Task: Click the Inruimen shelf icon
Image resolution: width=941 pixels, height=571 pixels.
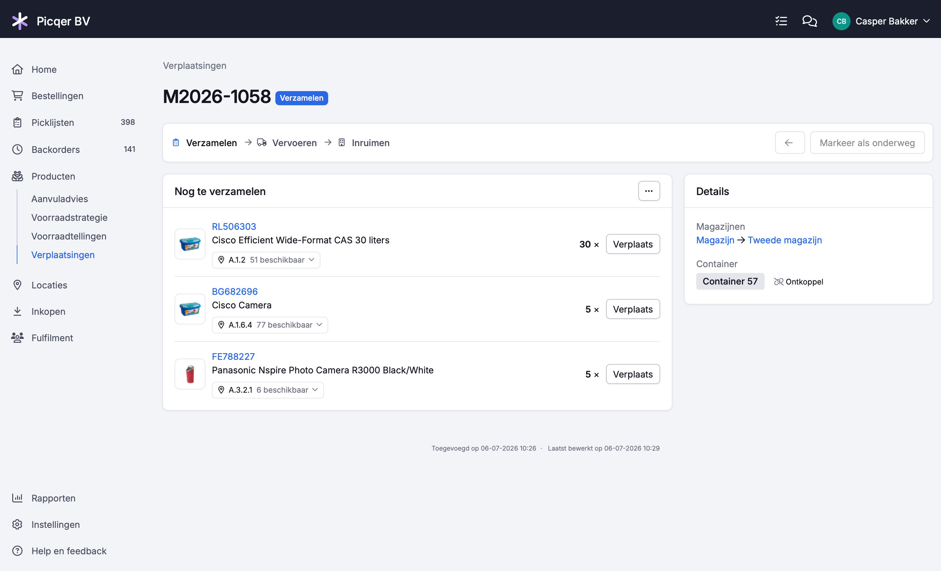Action: pyautogui.click(x=342, y=142)
